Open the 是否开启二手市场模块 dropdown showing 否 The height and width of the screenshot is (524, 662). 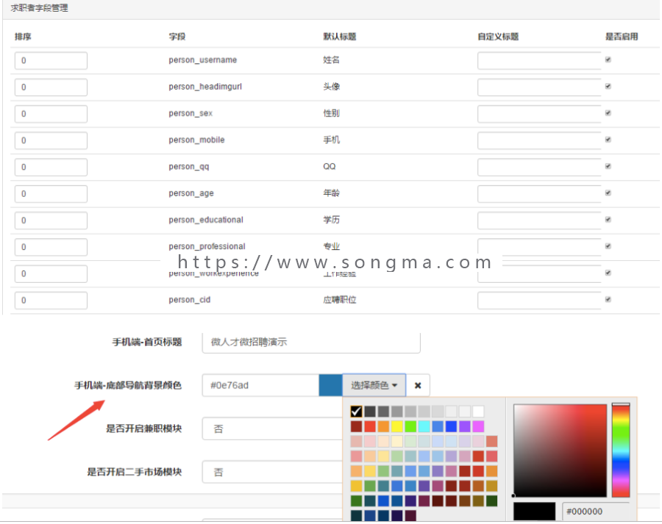click(x=272, y=472)
